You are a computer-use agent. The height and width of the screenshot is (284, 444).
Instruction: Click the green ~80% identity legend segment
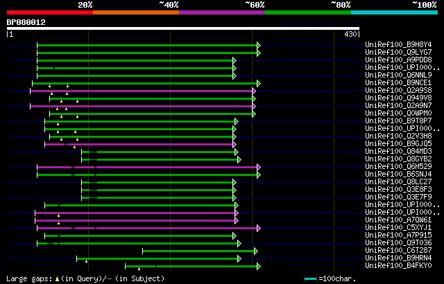pyautogui.click(x=308, y=12)
